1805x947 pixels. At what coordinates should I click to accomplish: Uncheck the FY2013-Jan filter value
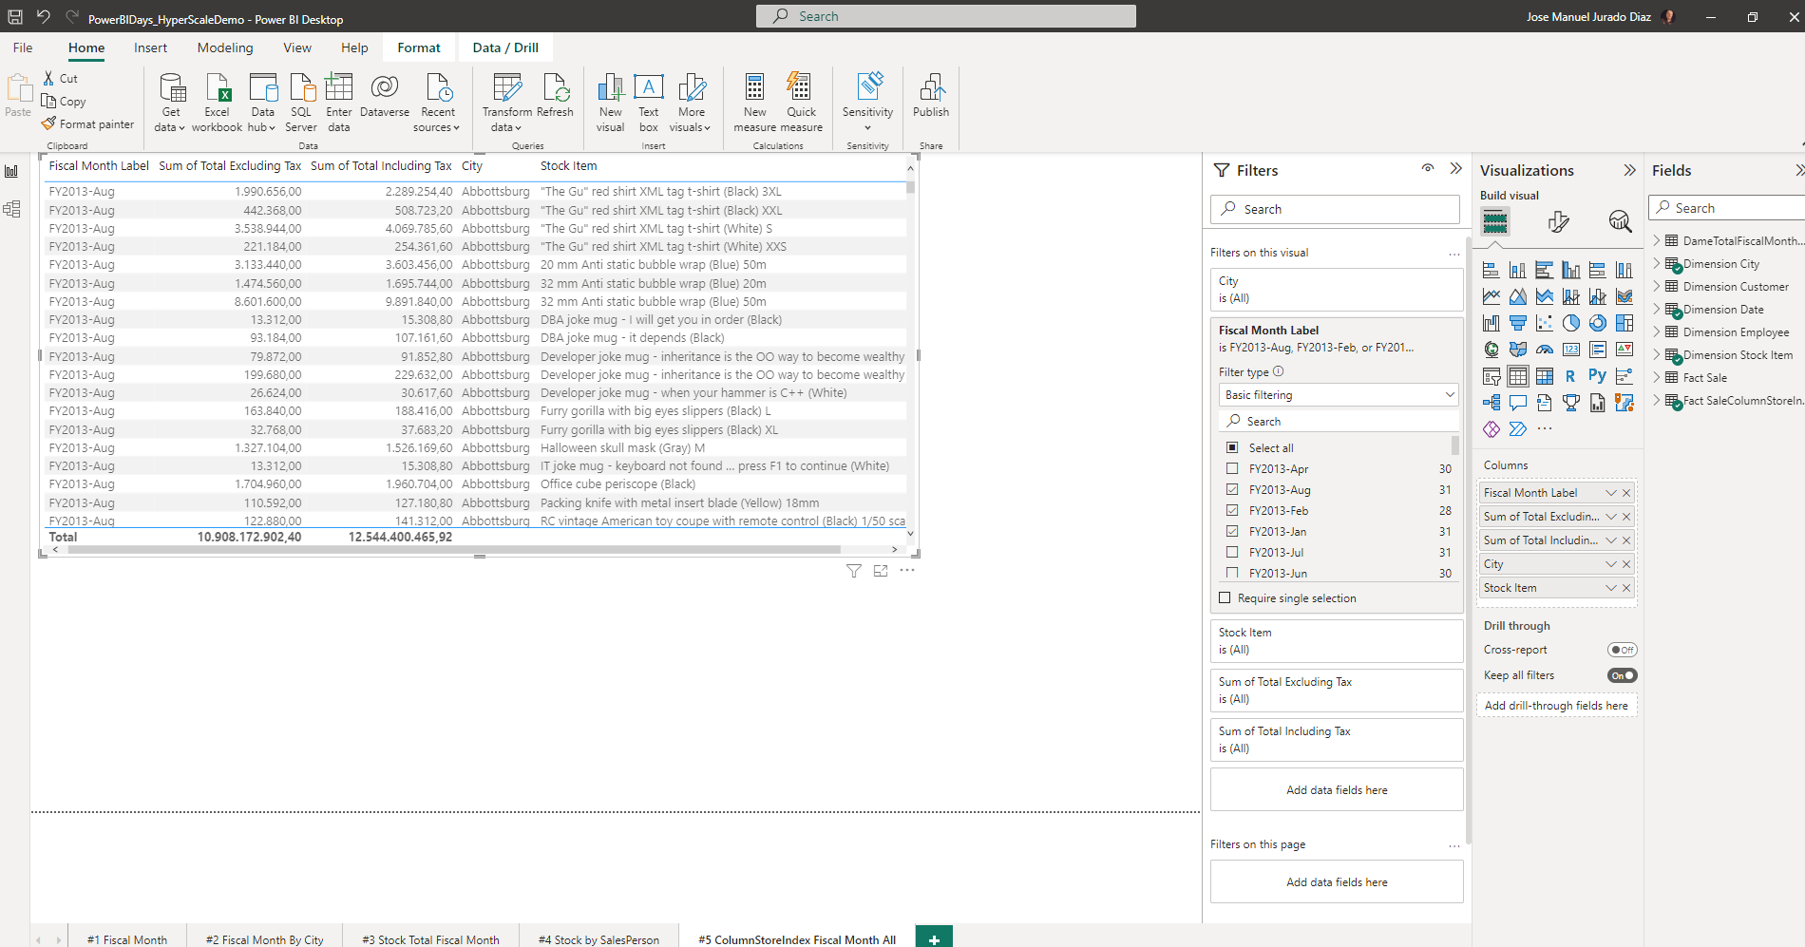(x=1232, y=531)
